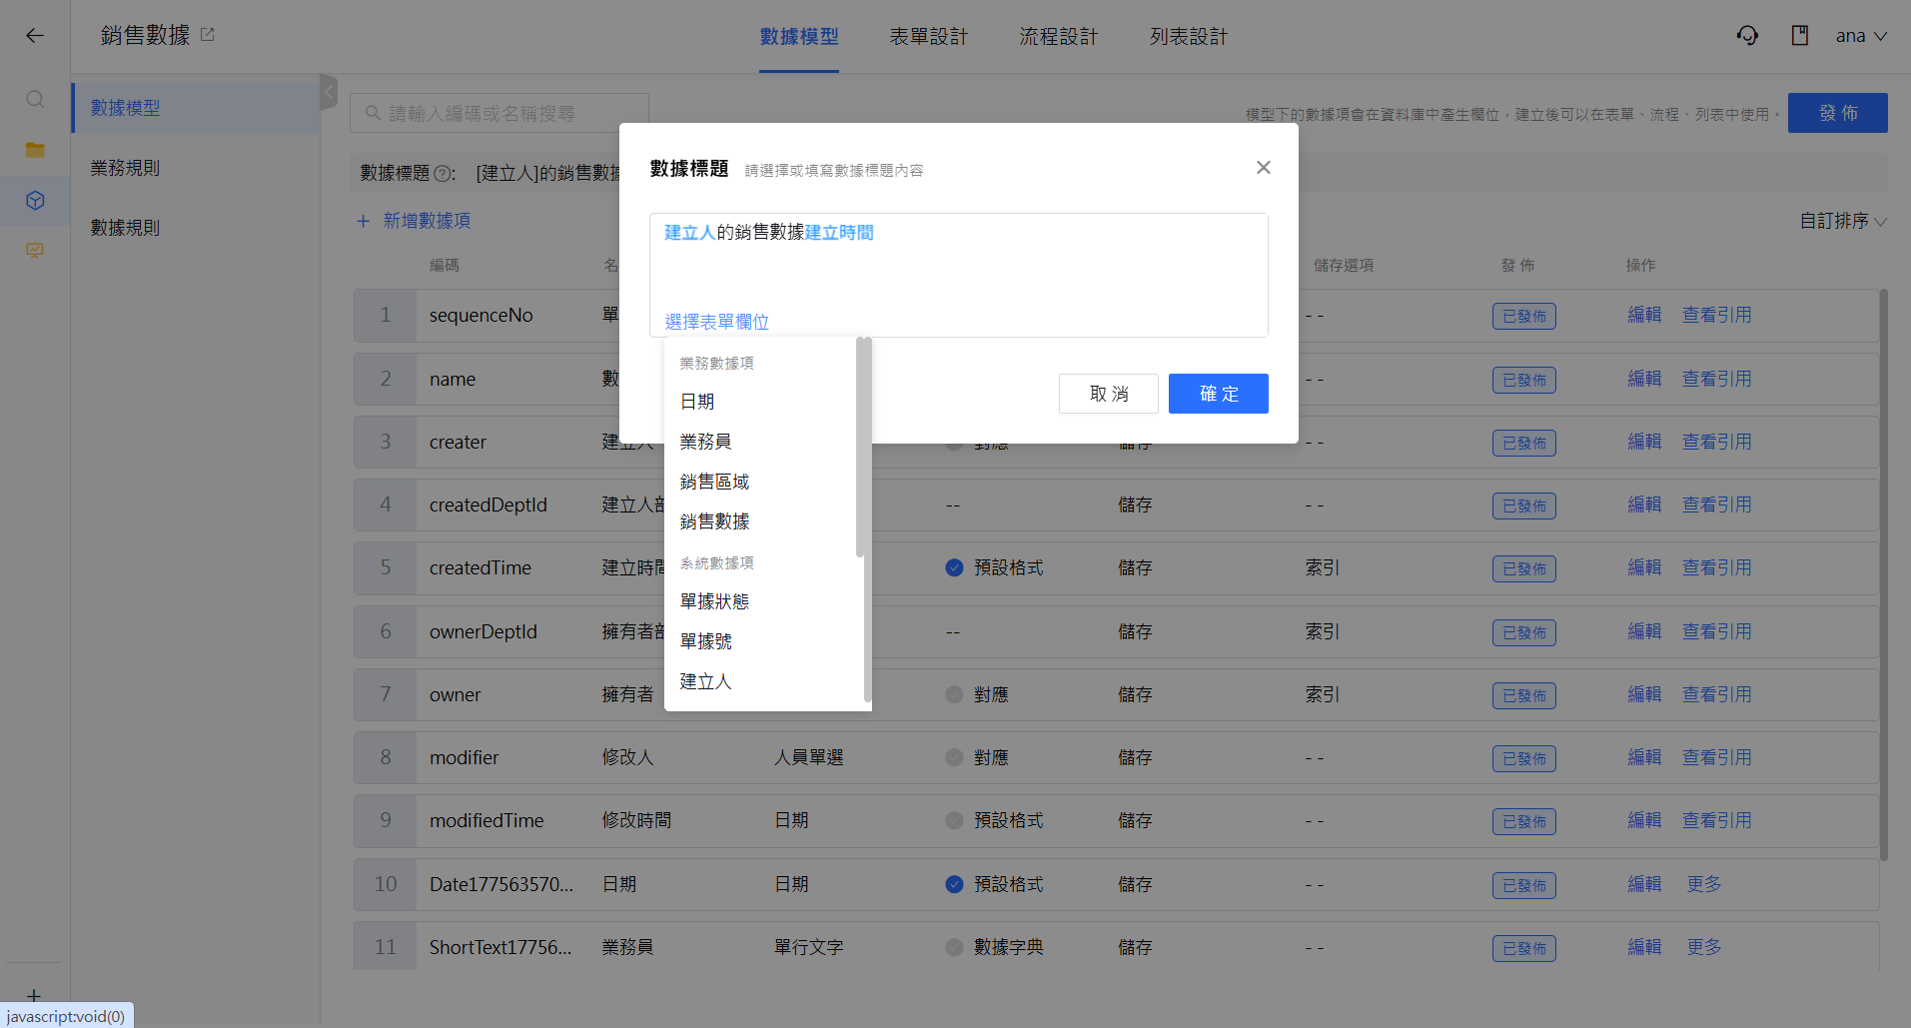The image size is (1911, 1028).
Task: Choose 銷售數據 from the field dropdown list
Action: point(760,521)
